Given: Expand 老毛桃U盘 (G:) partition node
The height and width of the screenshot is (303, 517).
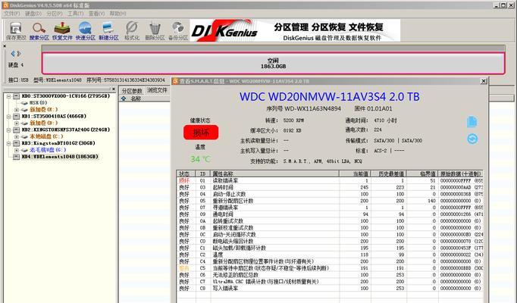Looking at the screenshot, I should tap(17, 150).
